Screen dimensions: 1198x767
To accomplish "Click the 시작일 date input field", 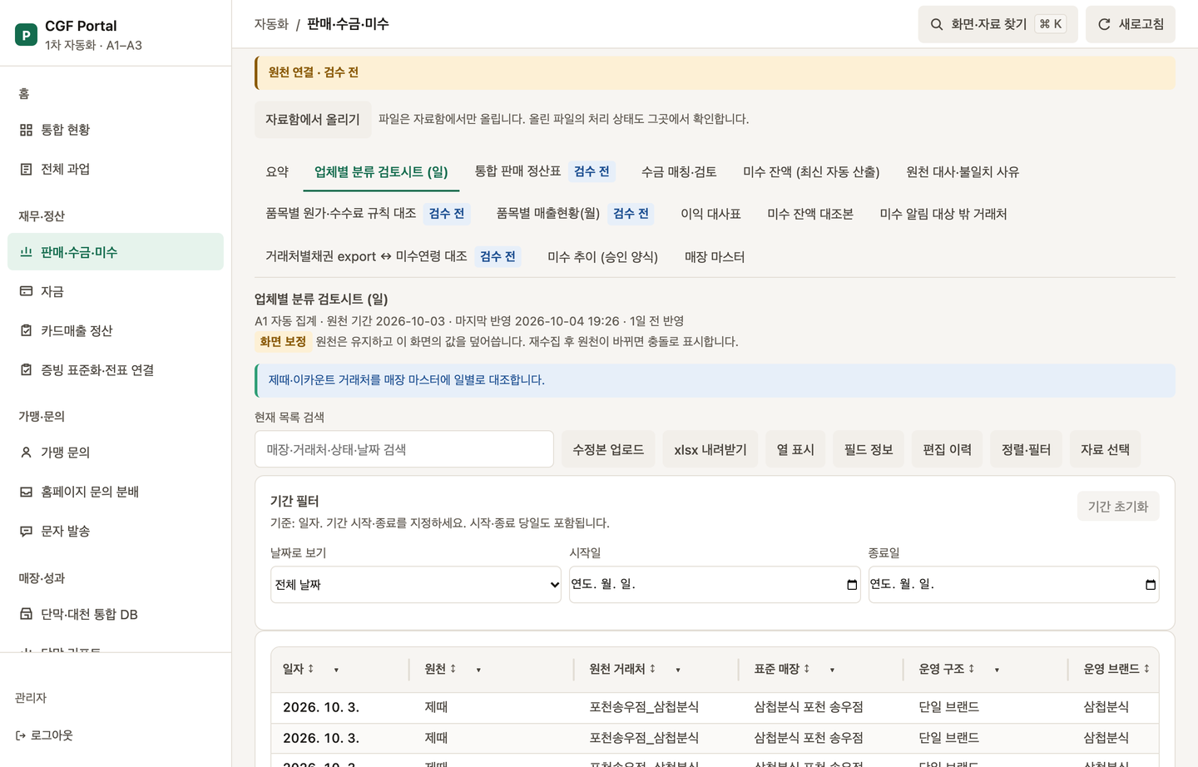I will 715,585.
